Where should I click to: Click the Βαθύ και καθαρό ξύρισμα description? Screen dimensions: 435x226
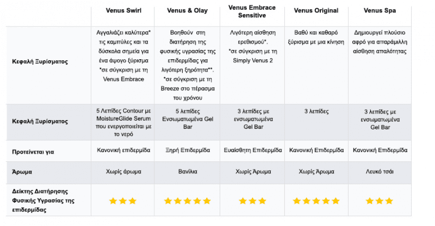316,37
